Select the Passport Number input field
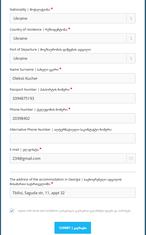Image resolution: width=146 pixels, height=235 pixels. pos(73,98)
